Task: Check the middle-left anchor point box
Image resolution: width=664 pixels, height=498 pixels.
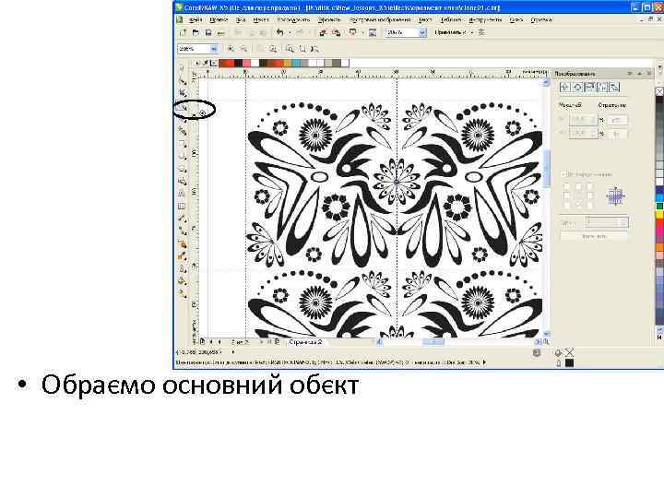Action: (567, 196)
